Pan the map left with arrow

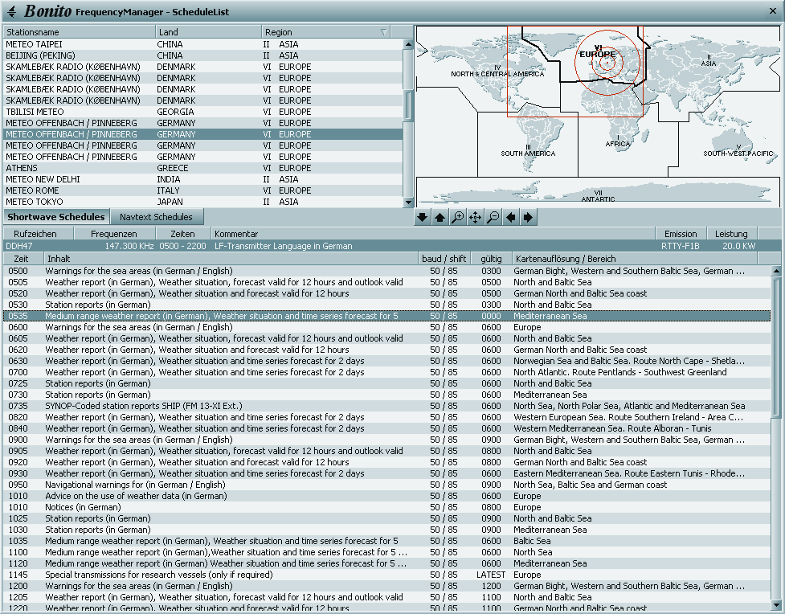click(x=510, y=217)
